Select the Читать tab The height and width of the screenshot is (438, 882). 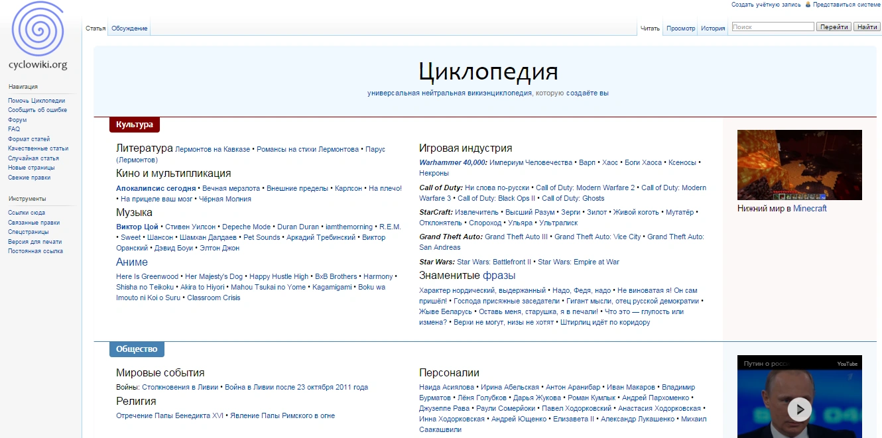click(x=650, y=28)
